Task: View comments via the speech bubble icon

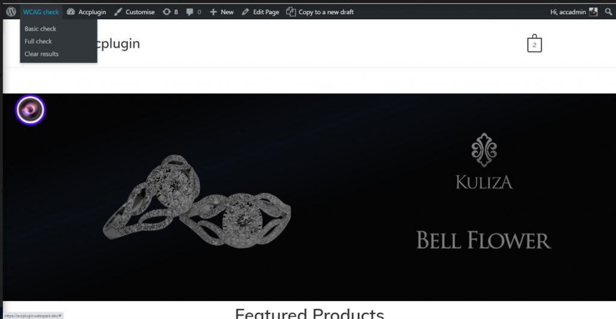Action: (189, 12)
